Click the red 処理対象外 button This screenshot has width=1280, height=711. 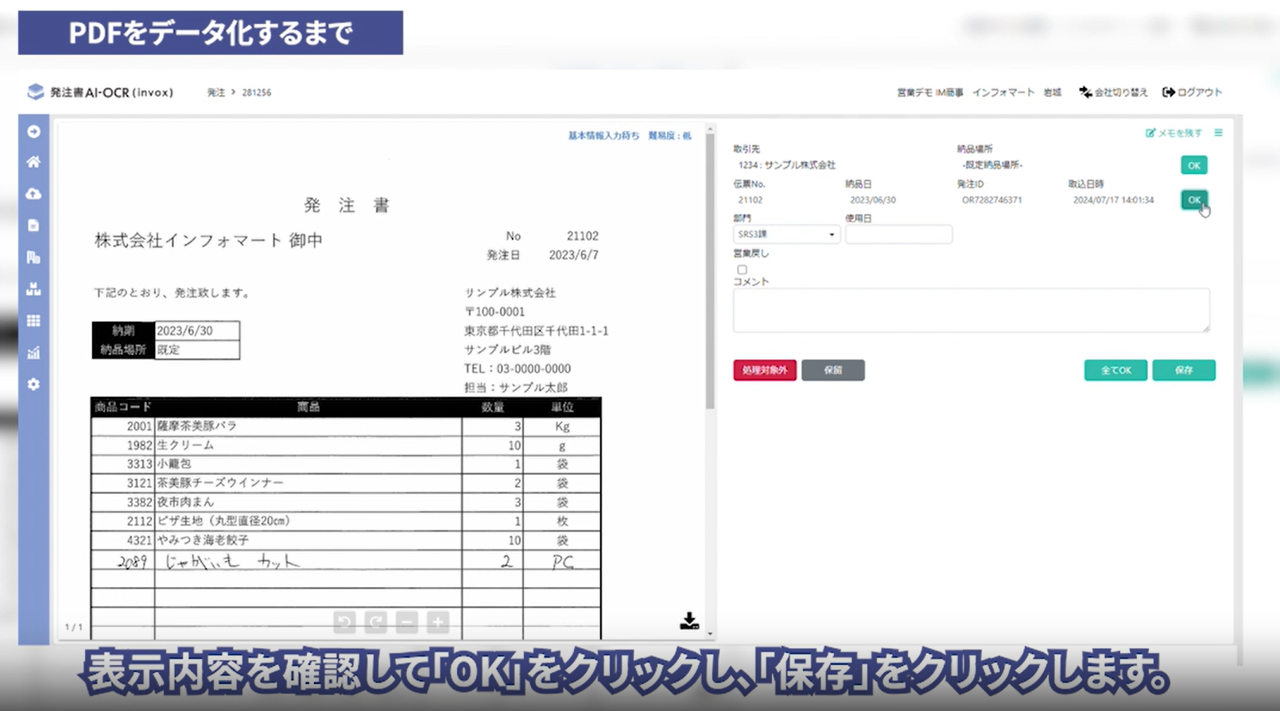pyautogui.click(x=765, y=370)
